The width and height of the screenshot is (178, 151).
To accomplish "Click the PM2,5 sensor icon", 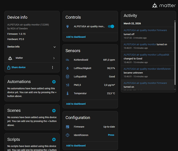I will click(68, 85).
